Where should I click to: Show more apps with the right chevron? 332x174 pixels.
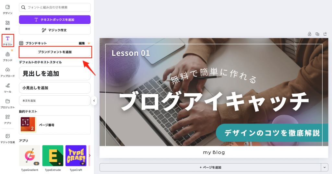[89, 156]
